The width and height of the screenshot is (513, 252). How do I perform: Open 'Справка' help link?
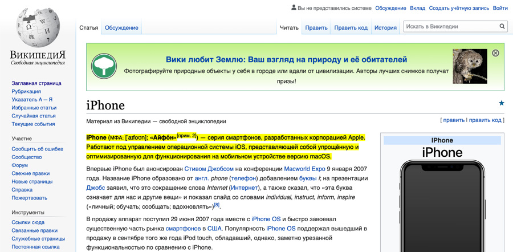(x=22, y=190)
